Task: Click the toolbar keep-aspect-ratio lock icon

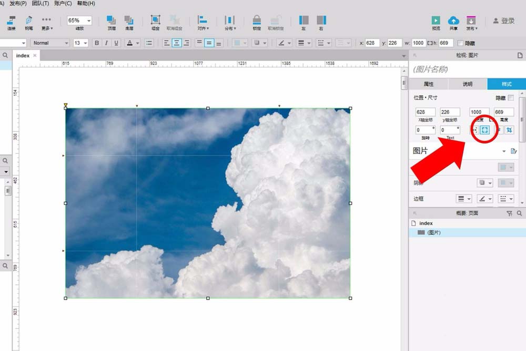Action: 430,43
